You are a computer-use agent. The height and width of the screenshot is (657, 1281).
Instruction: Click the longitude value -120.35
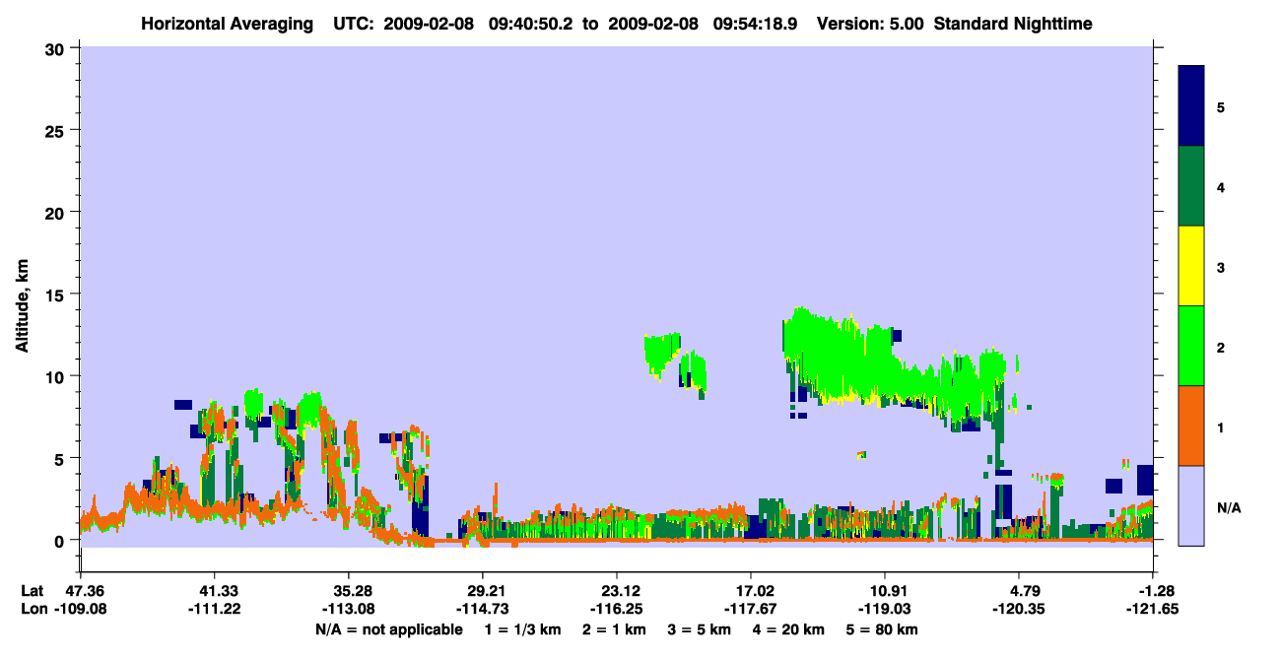tap(1019, 609)
